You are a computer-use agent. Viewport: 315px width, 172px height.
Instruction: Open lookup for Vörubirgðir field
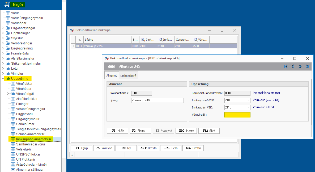(248, 115)
